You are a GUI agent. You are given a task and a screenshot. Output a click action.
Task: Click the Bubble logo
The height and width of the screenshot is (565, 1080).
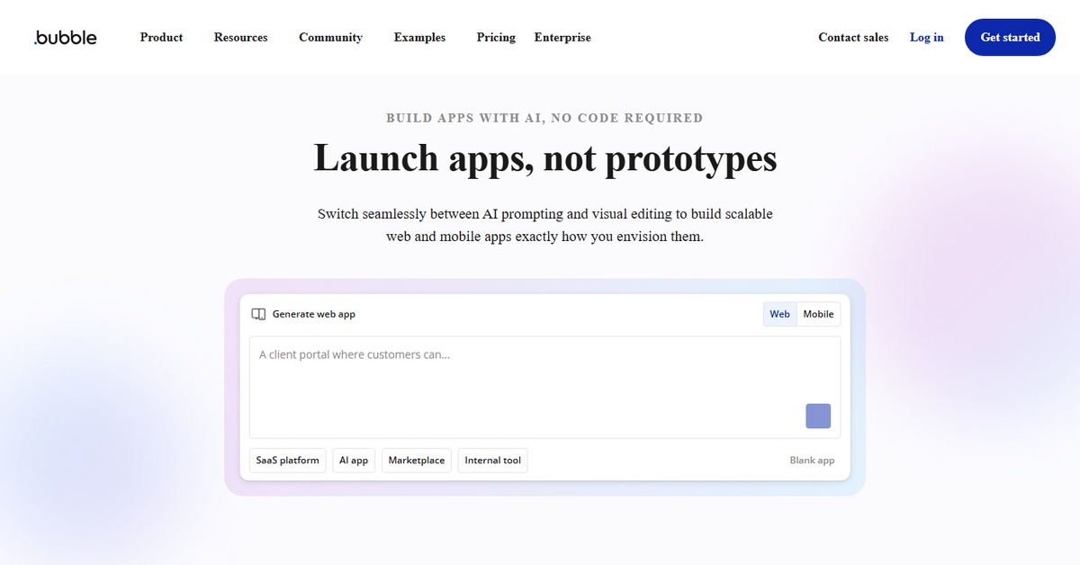pos(66,38)
